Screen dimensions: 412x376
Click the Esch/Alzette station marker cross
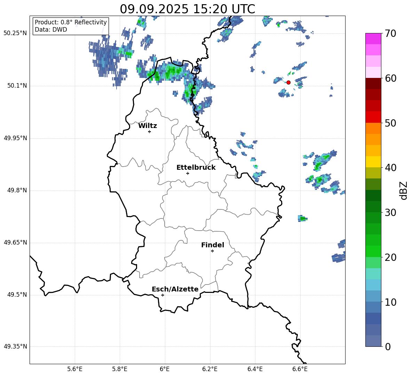tap(163, 295)
